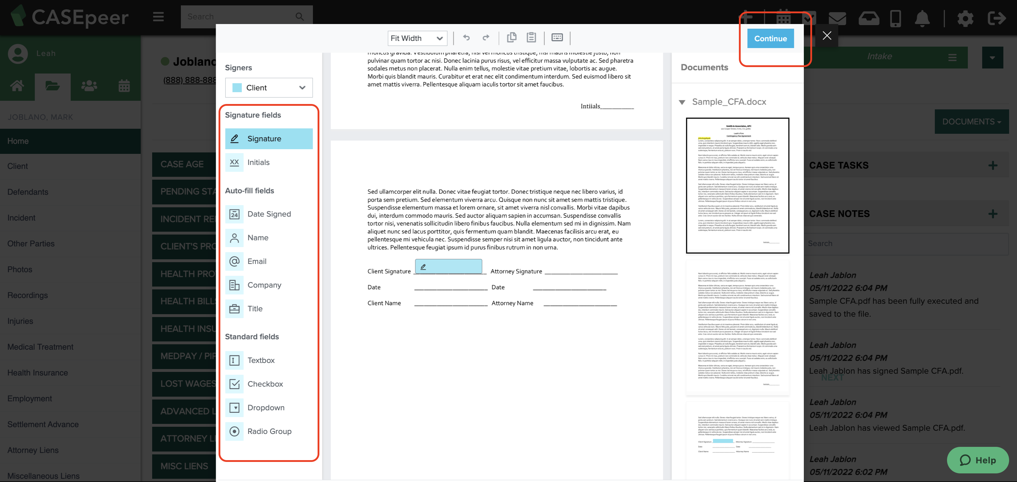Insert a Radio Group field
1017x482 pixels.
268,431
